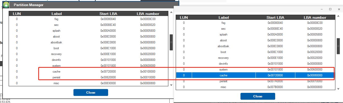343x103 pixels.
Task: Click 0x007A0000 start LBA in right window
Action: coord(275,81)
